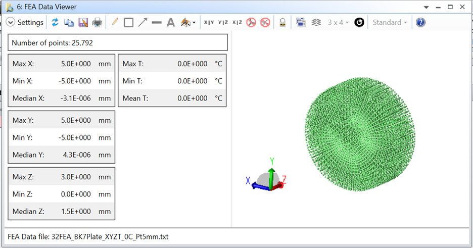The height and width of the screenshot is (248, 473).
Task: Click the stacked layers icon
Action: click(x=316, y=22)
